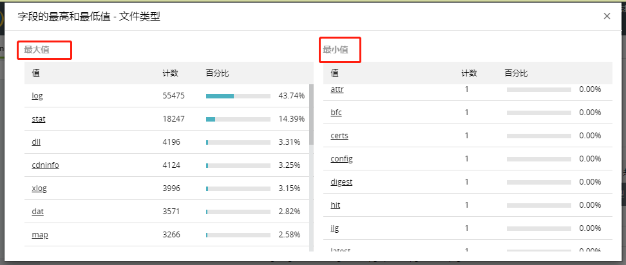Open the xlog value link
626x265 pixels.
pyautogui.click(x=39, y=188)
